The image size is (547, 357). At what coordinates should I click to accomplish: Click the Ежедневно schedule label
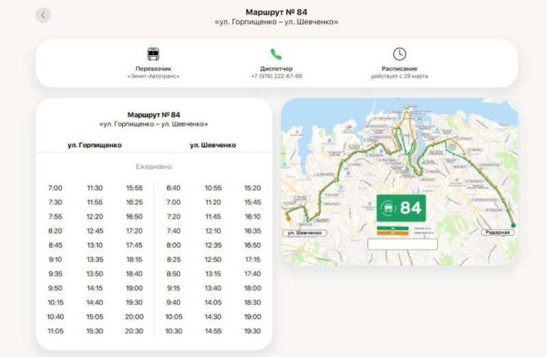(153, 166)
